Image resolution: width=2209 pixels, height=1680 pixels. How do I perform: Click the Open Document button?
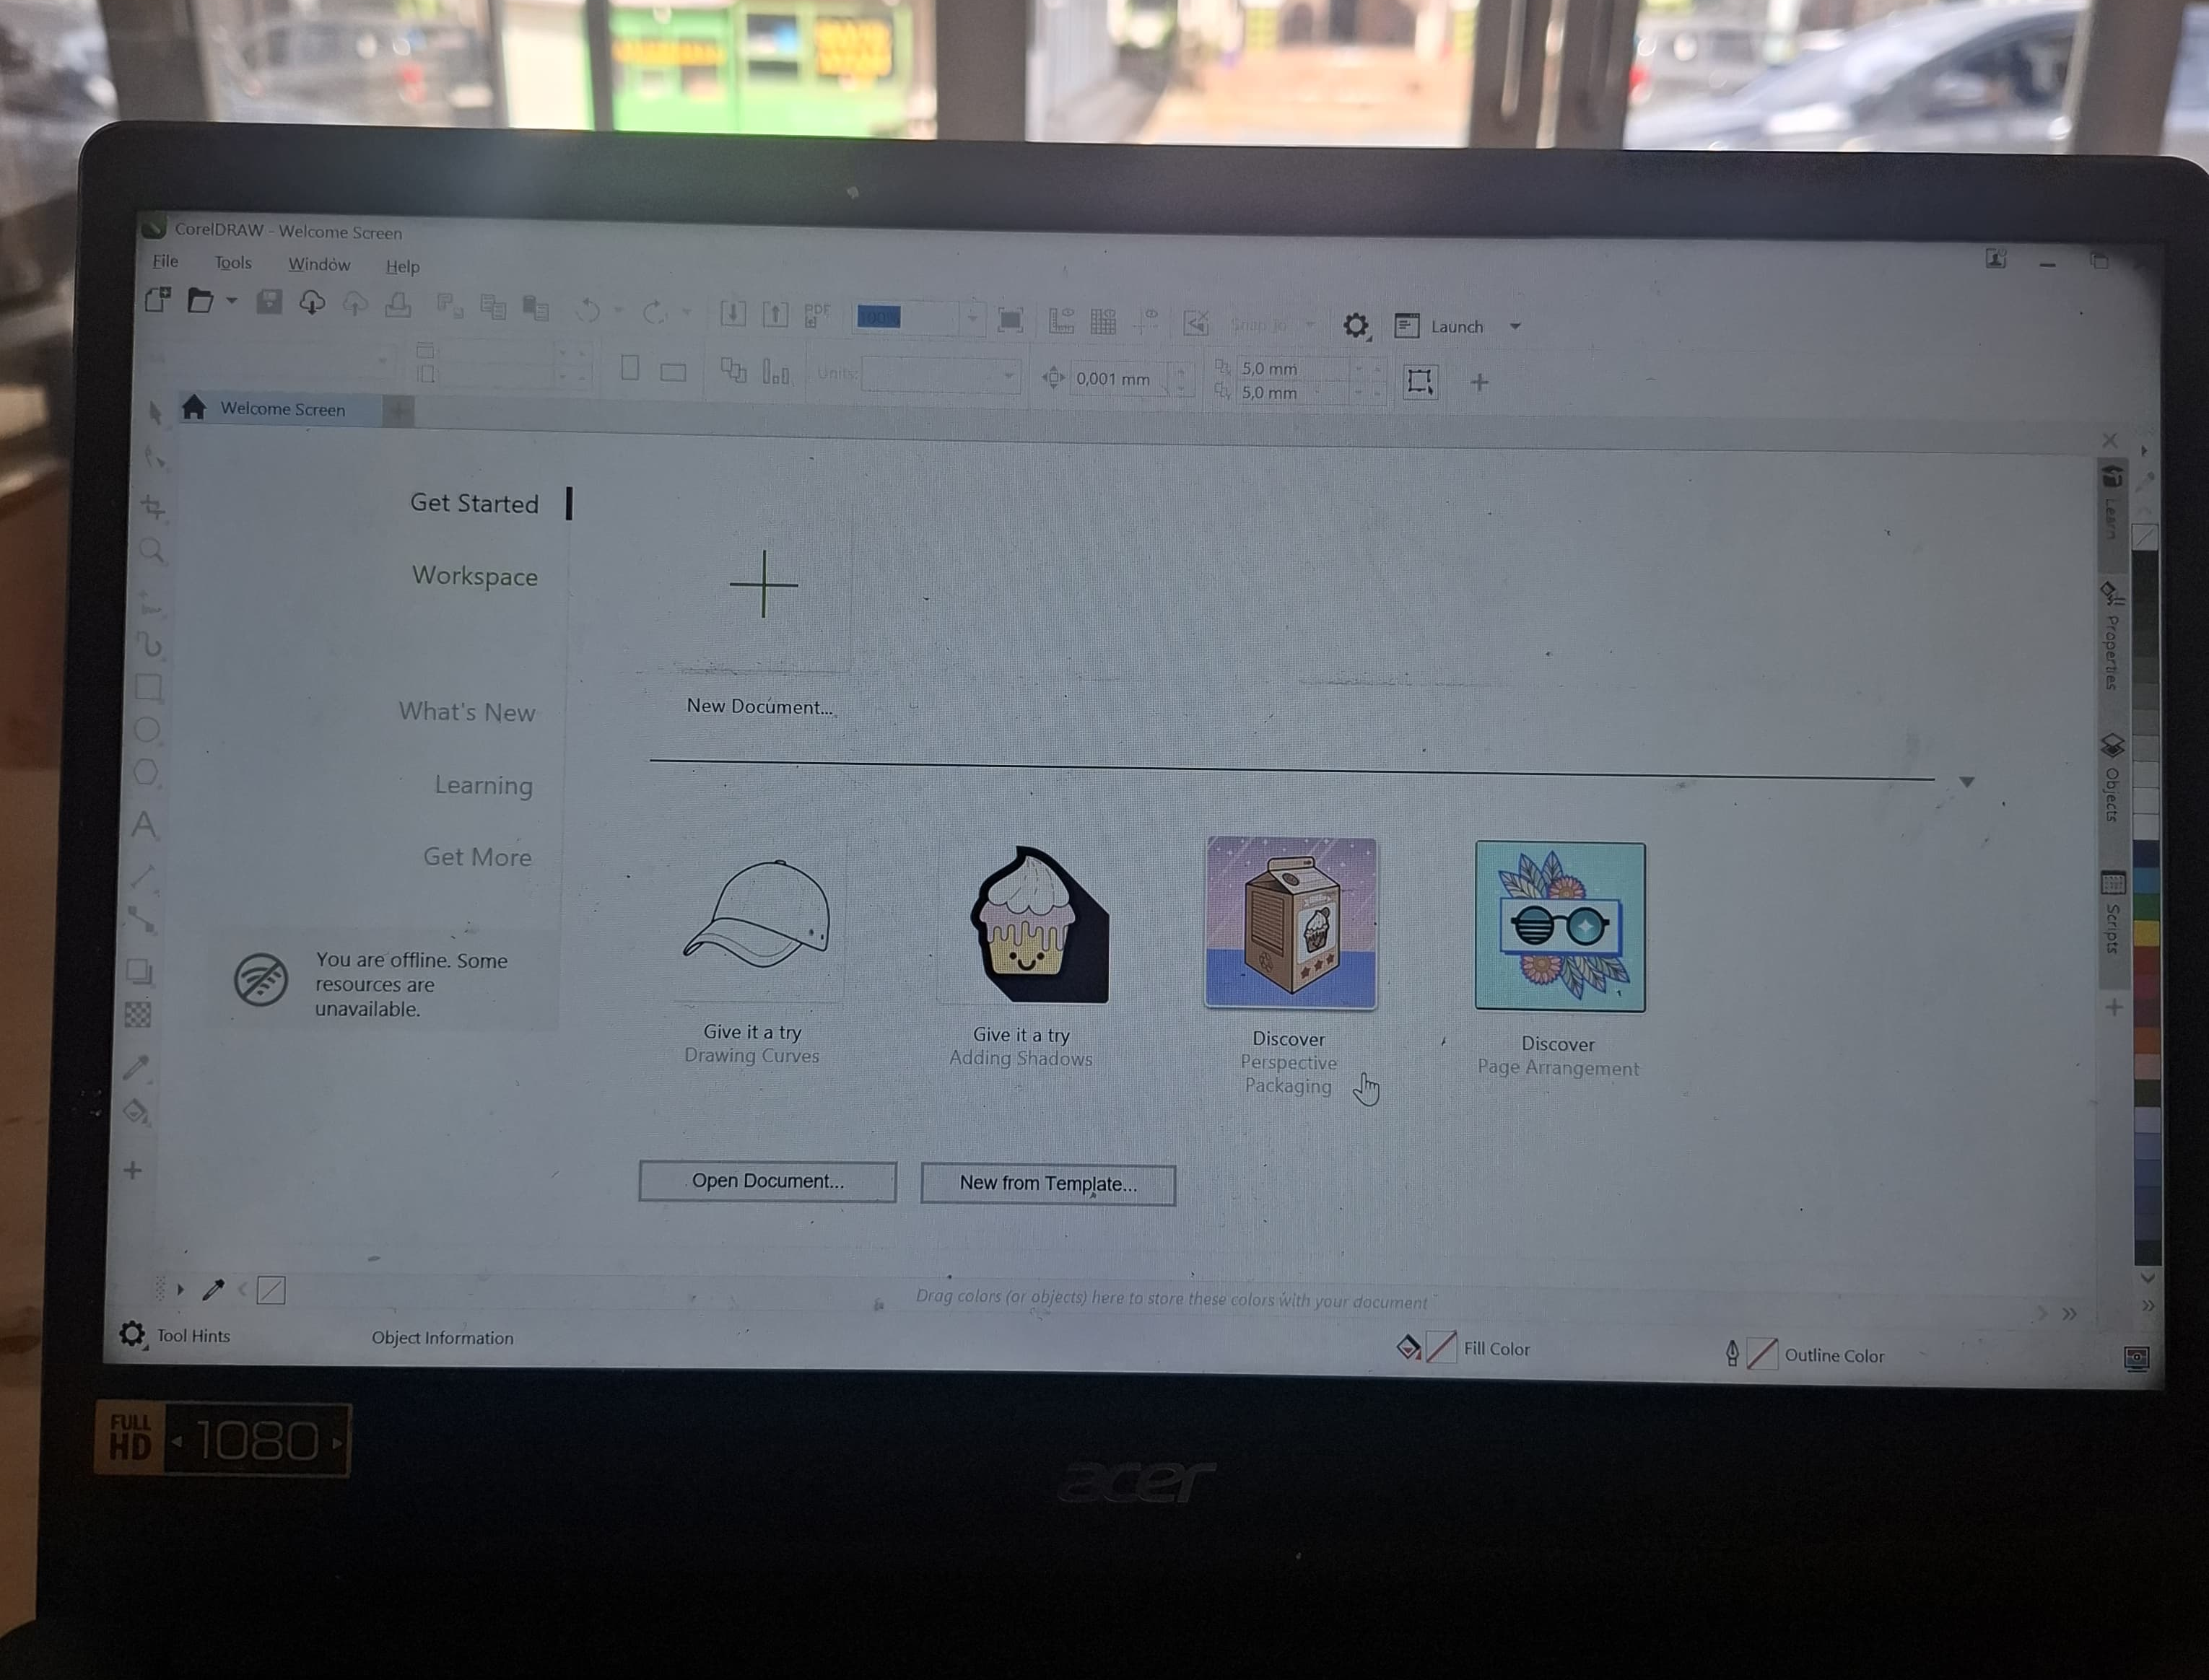(x=767, y=1181)
